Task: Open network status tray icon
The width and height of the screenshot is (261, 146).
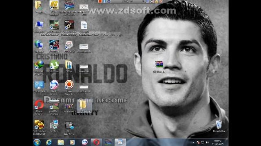Action: pos(203,142)
